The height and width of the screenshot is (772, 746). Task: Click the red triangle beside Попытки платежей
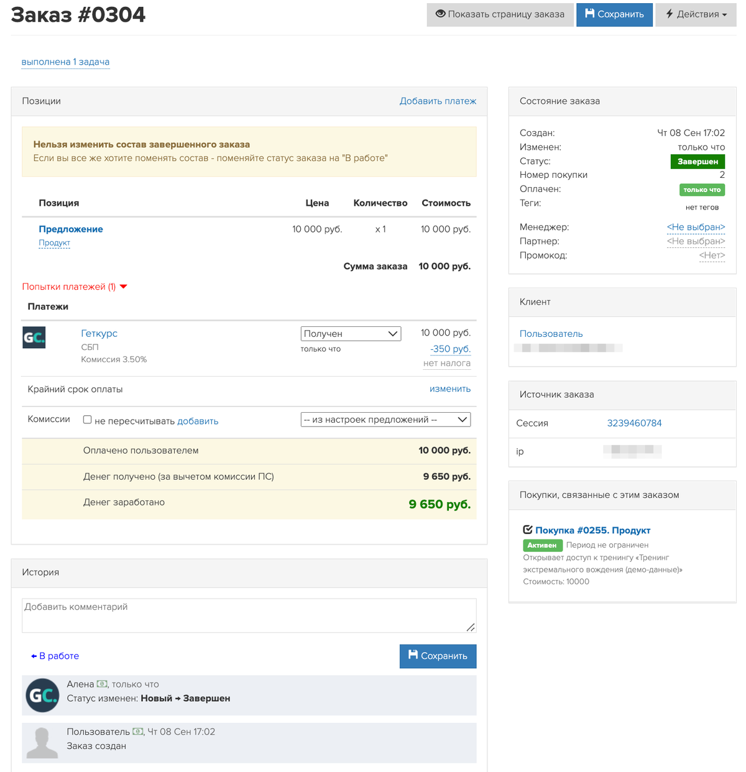coord(123,287)
